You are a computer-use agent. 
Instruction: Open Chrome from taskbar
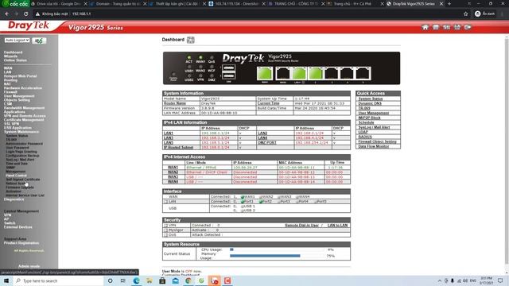188,280
